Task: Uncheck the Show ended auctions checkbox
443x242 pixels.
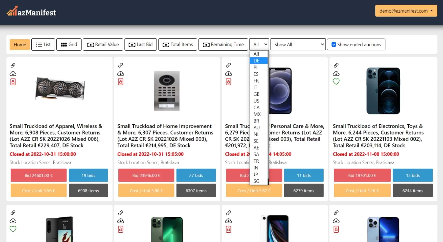Action: click(x=334, y=44)
